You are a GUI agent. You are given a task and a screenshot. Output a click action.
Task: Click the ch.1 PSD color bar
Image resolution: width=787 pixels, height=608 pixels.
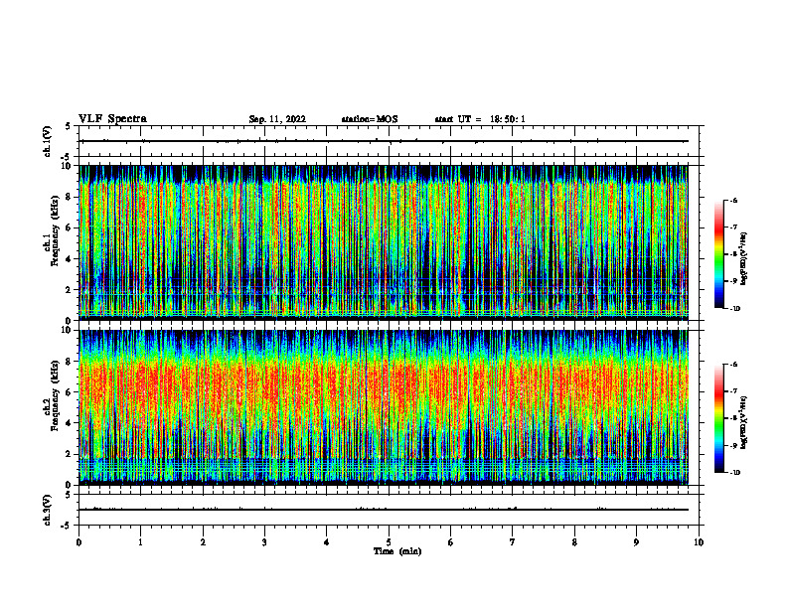click(x=718, y=254)
